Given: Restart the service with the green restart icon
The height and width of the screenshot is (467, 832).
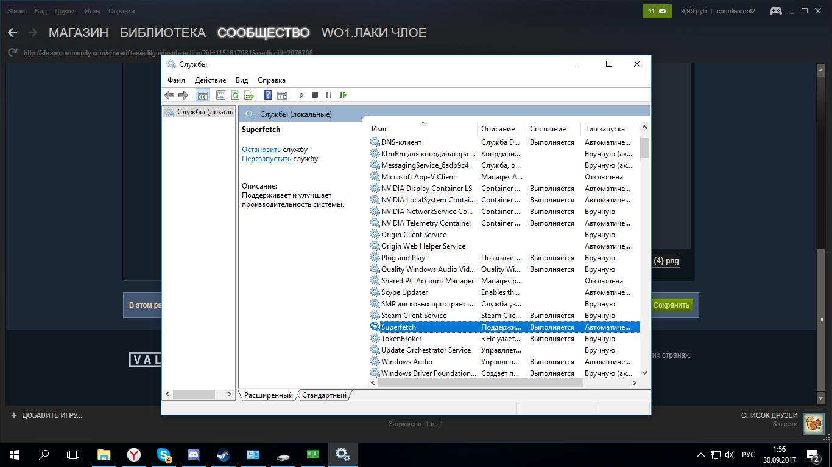Looking at the screenshot, I should click(344, 95).
